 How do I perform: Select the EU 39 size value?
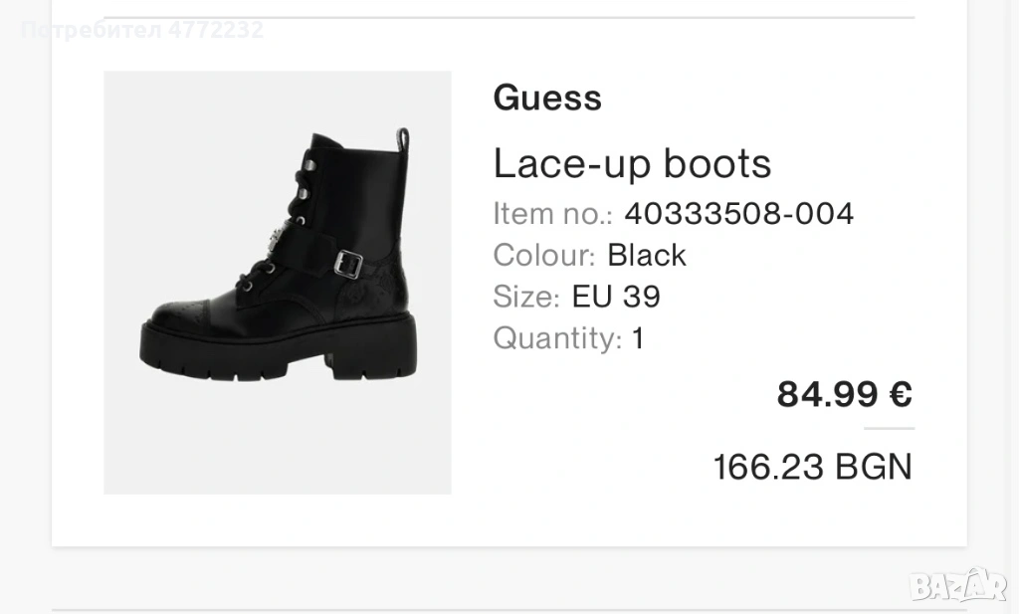(x=616, y=297)
